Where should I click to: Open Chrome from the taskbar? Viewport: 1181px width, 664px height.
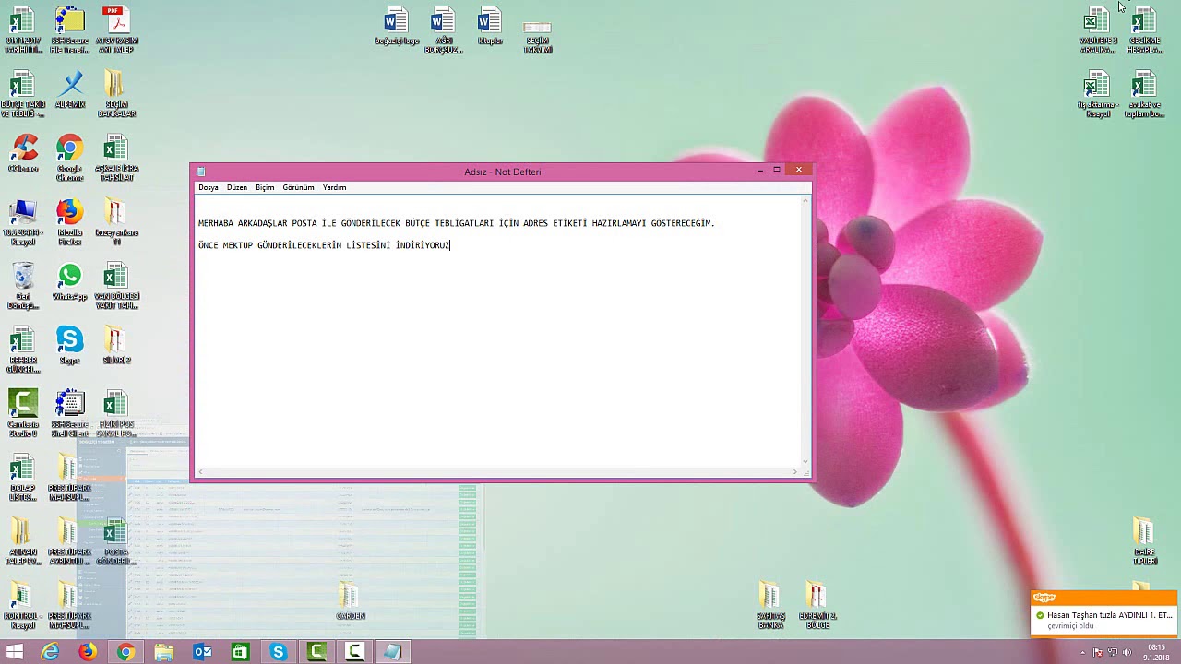(x=125, y=652)
